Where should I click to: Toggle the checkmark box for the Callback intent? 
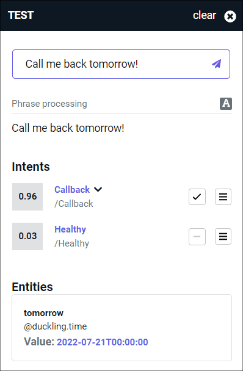click(x=197, y=196)
